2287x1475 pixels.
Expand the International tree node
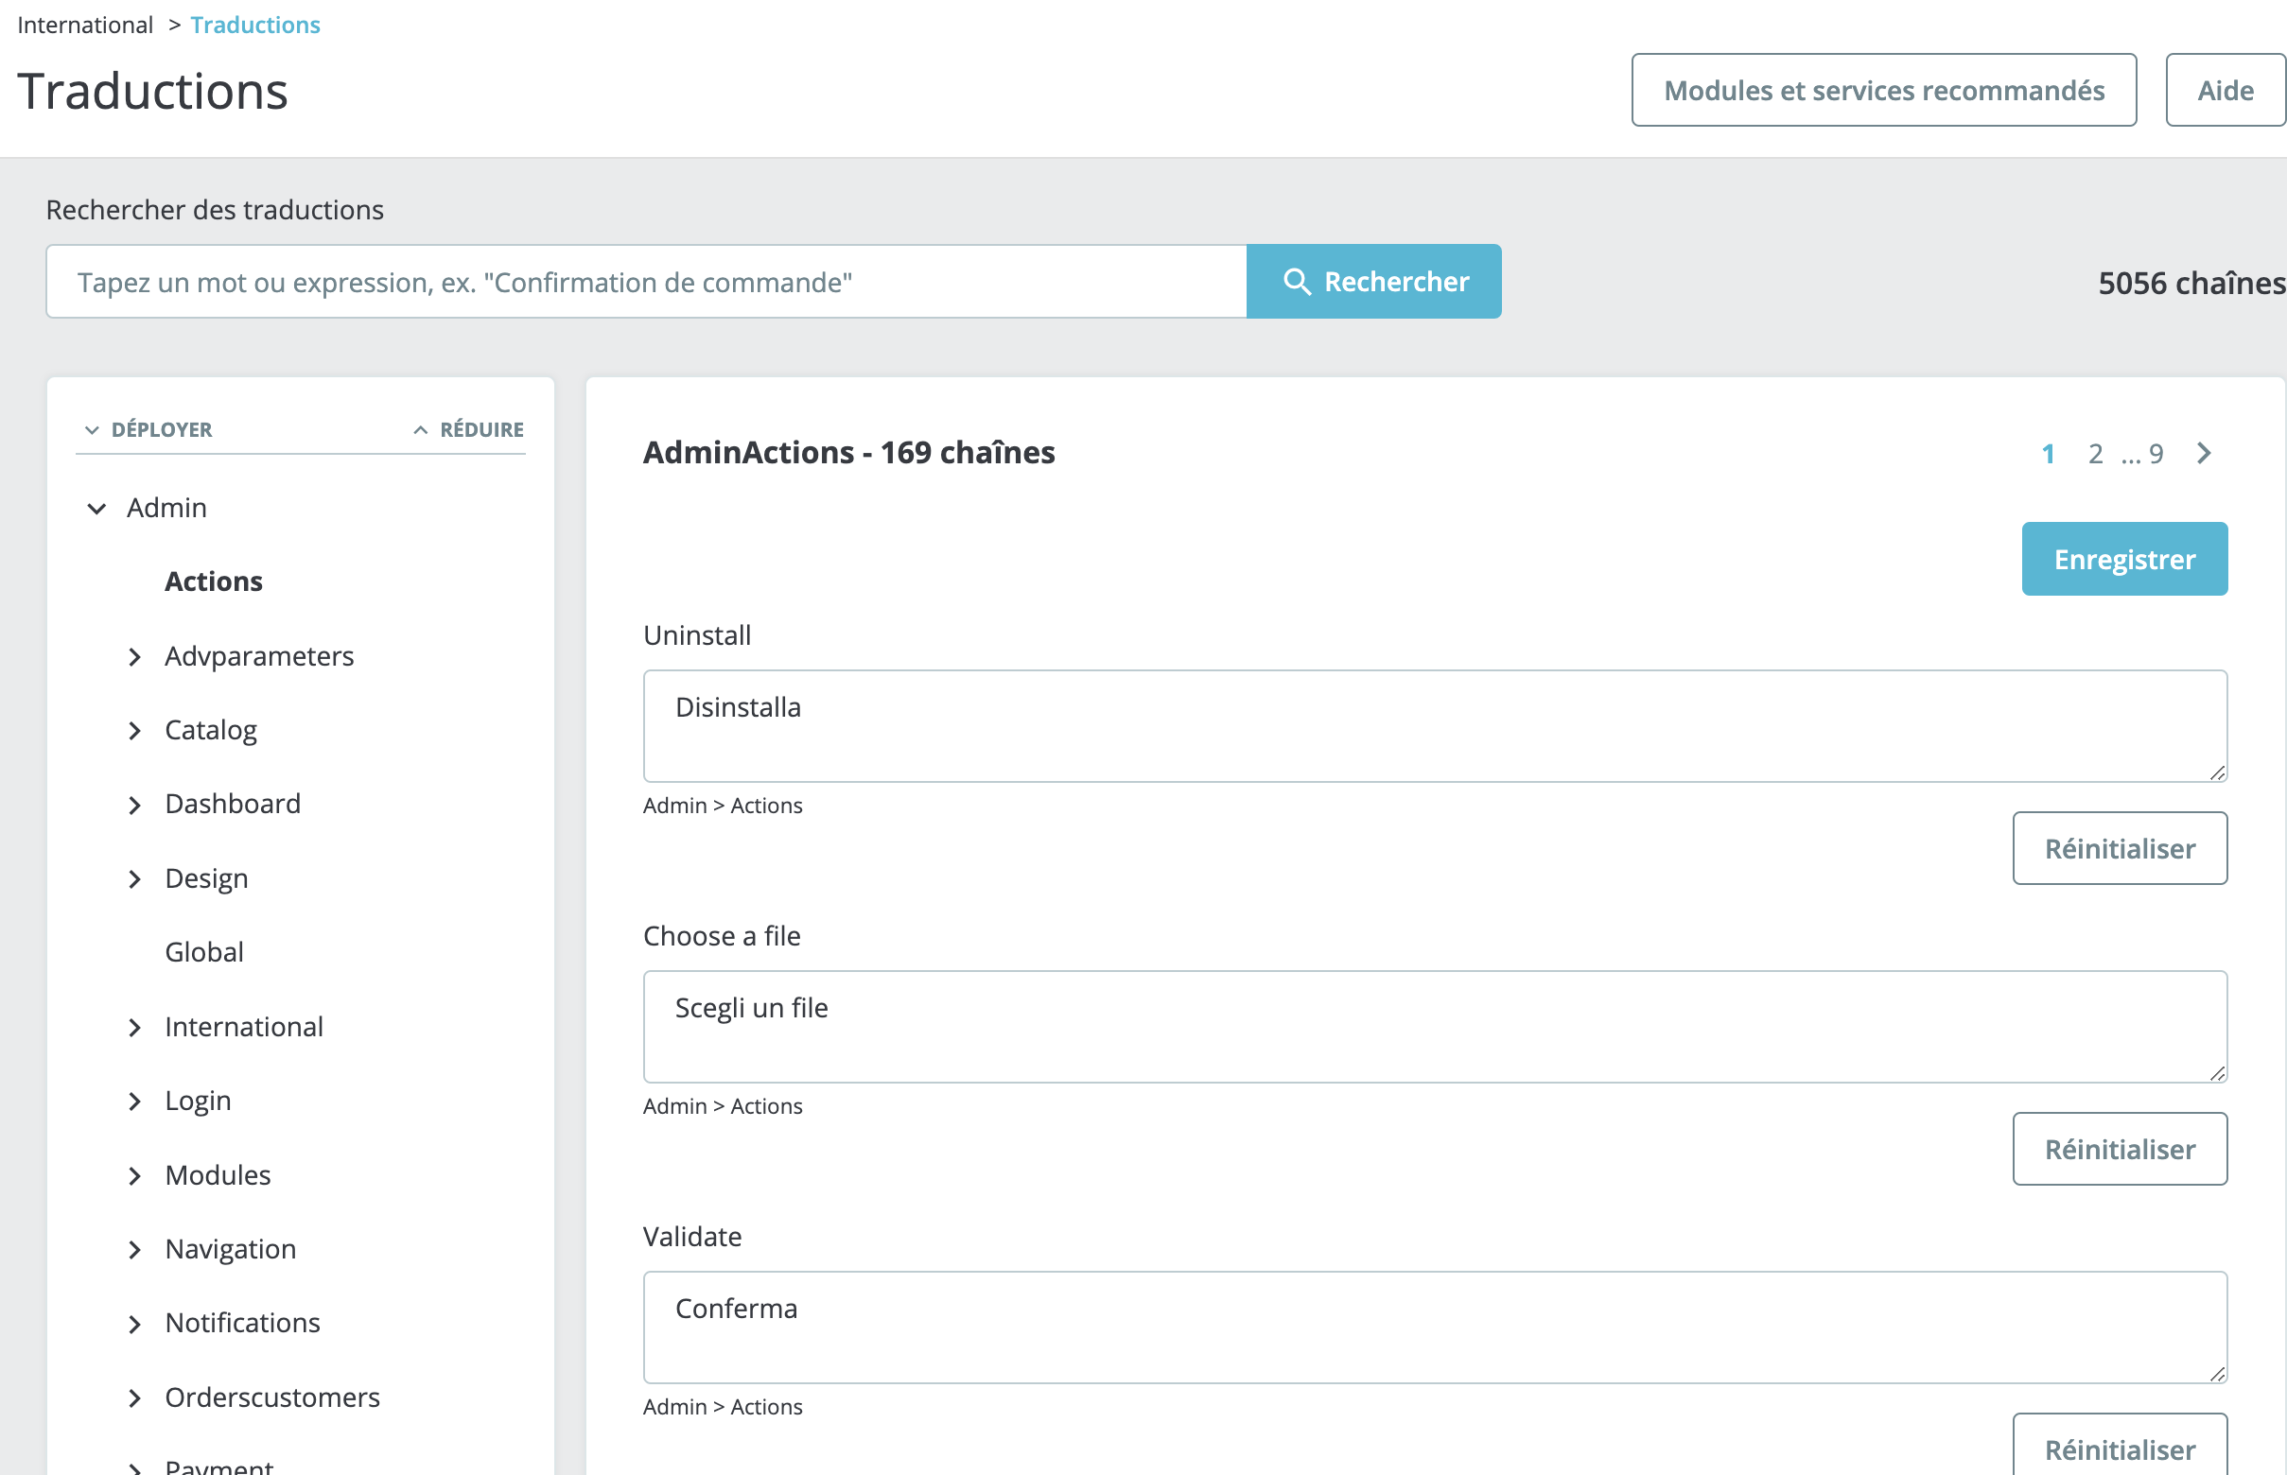tap(135, 1028)
